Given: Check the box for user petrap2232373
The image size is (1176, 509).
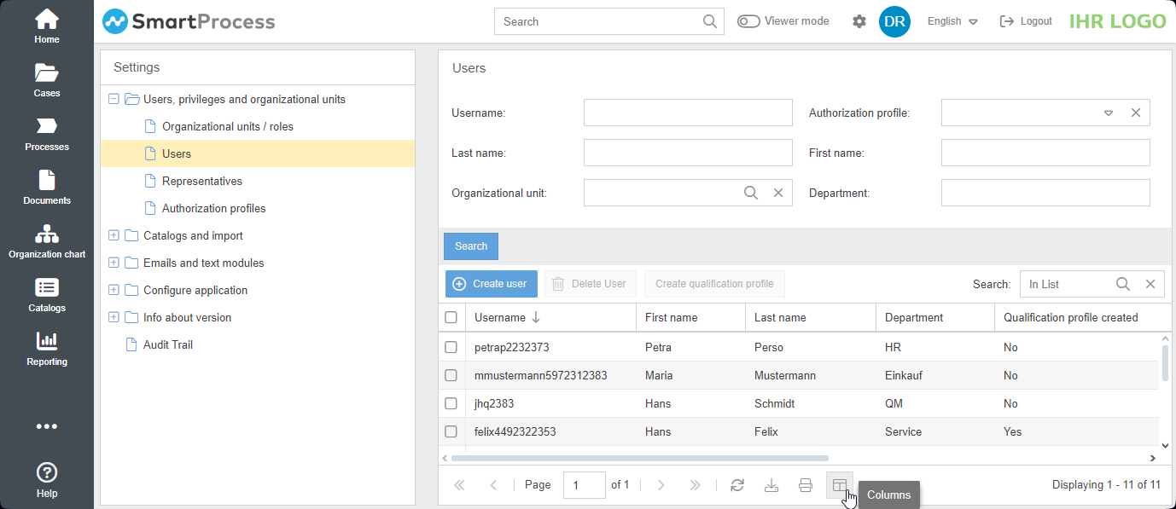Looking at the screenshot, I should [x=451, y=348].
